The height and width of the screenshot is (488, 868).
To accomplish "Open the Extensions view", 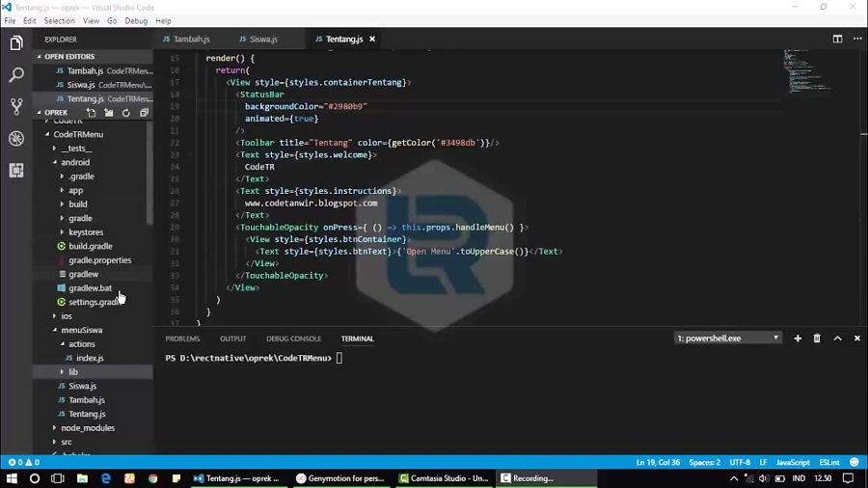I will [x=16, y=171].
